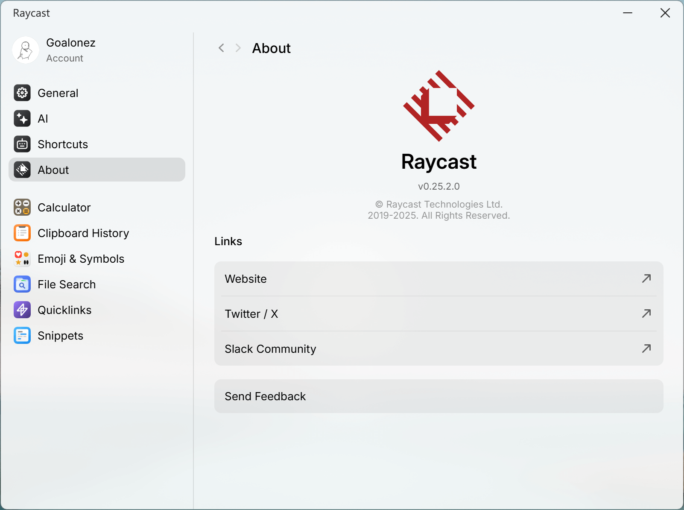Select the About sidebar item
The width and height of the screenshot is (684, 510).
(x=97, y=170)
